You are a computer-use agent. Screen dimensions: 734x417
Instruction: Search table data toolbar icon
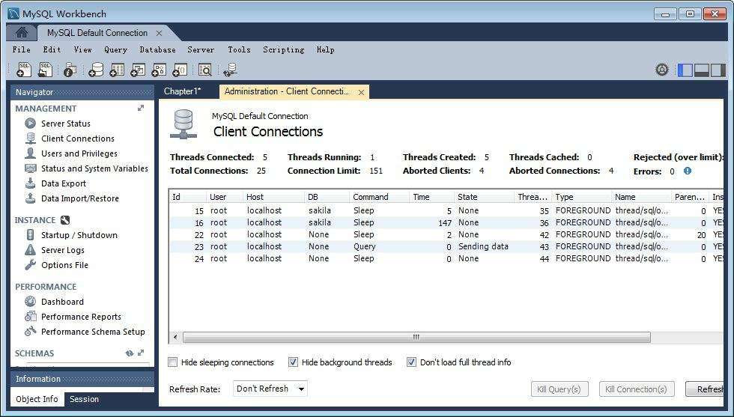pos(205,70)
